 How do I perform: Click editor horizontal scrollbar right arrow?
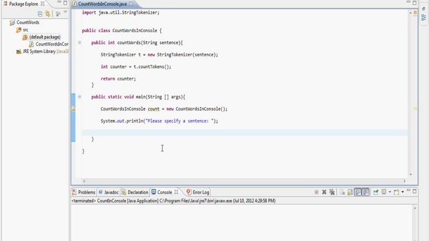tap(404, 181)
